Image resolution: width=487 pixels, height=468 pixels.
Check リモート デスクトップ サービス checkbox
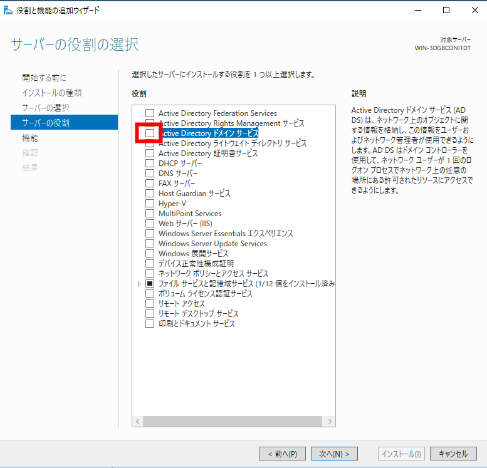(x=150, y=313)
